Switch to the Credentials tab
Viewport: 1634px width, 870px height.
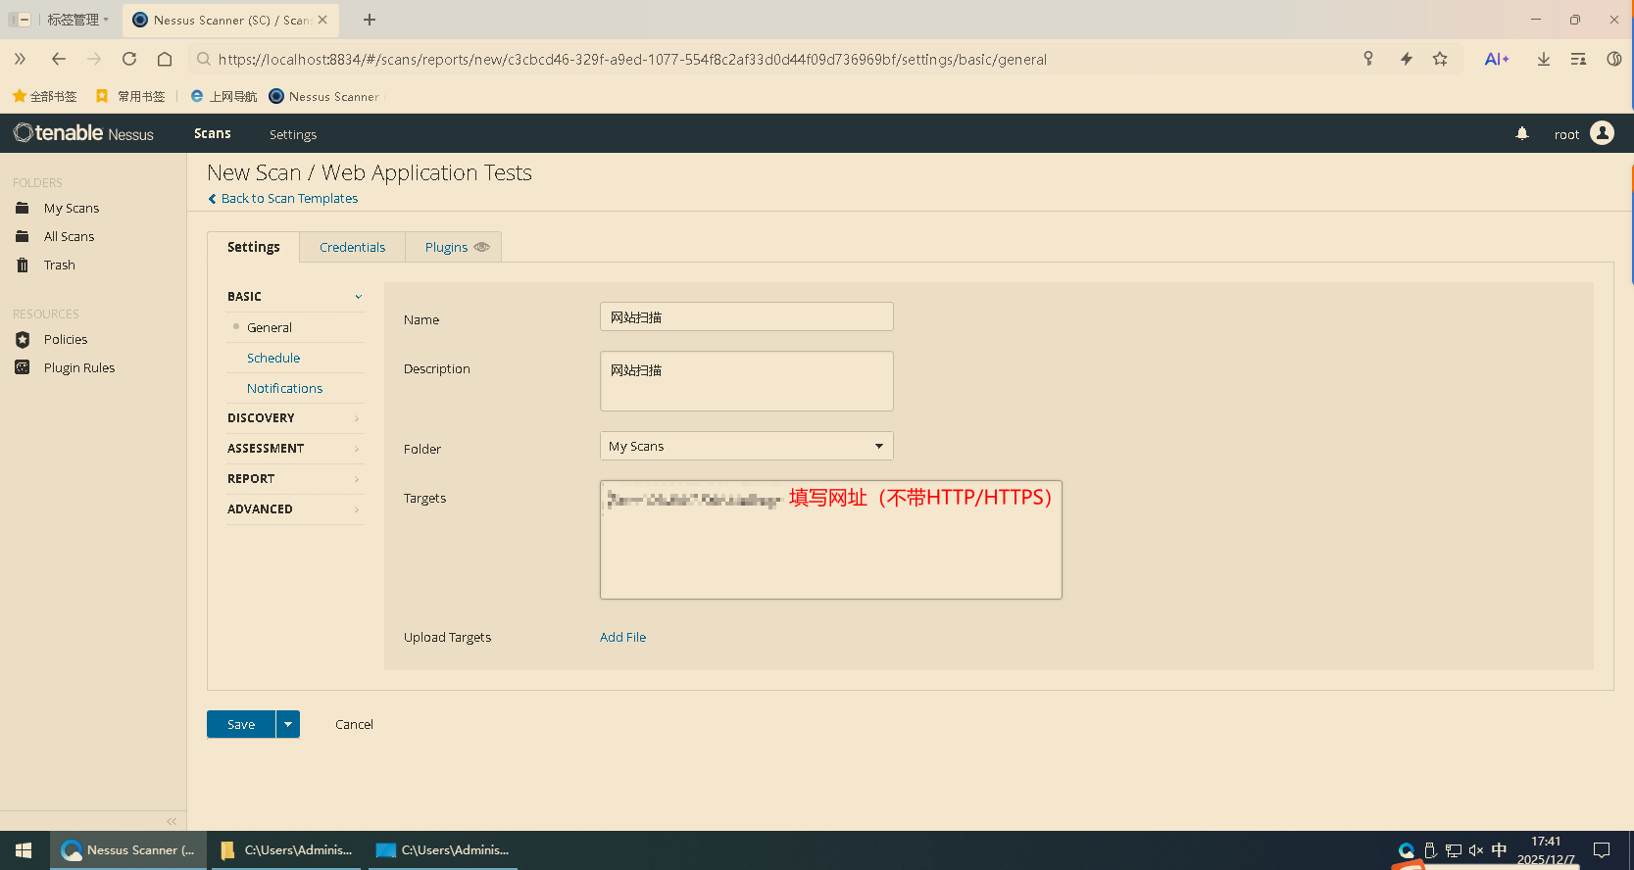point(352,248)
